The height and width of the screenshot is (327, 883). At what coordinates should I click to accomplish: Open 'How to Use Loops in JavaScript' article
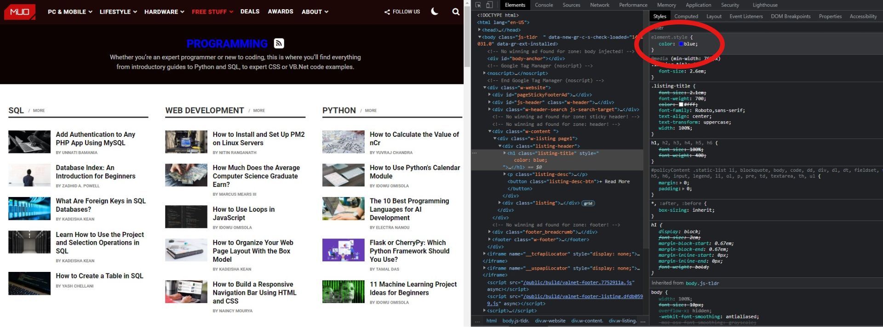244,214
